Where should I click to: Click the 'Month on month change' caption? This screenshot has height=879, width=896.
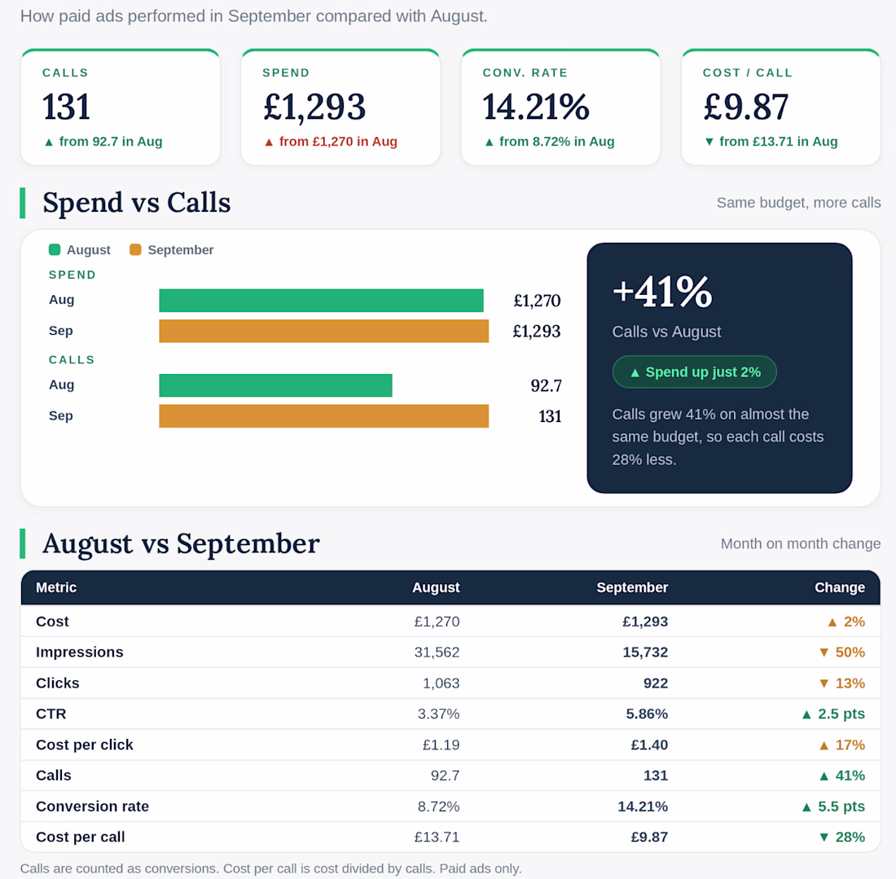coord(801,543)
